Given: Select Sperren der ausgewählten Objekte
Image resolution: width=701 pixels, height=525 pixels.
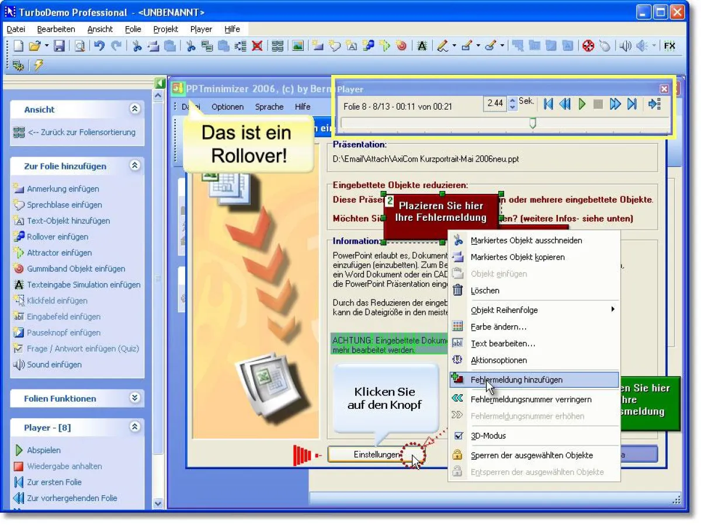Looking at the screenshot, I should 532,455.
